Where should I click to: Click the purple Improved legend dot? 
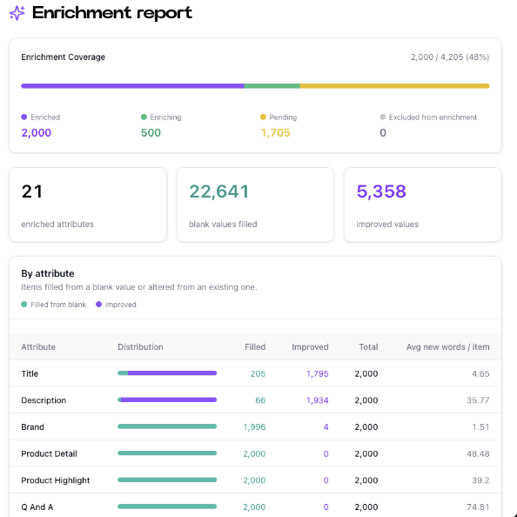[x=98, y=304]
